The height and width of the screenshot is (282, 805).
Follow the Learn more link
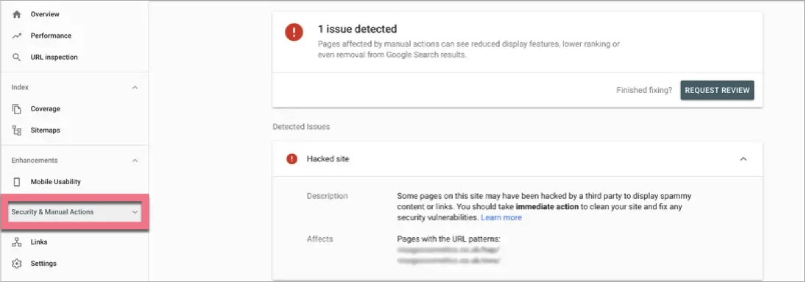(501, 218)
